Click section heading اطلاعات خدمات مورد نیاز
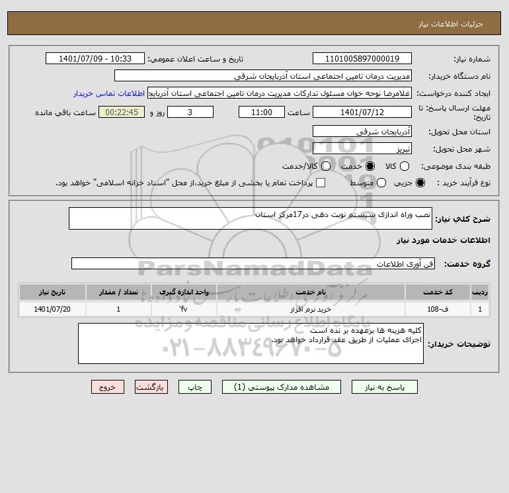 (443, 240)
